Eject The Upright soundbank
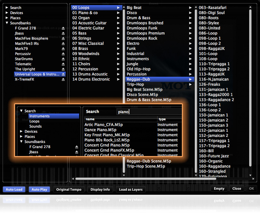This screenshot has width=260, height=213. pos(63,69)
